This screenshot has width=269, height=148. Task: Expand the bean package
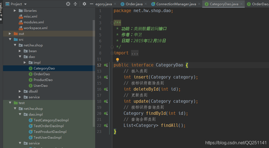click(x=20, y=51)
